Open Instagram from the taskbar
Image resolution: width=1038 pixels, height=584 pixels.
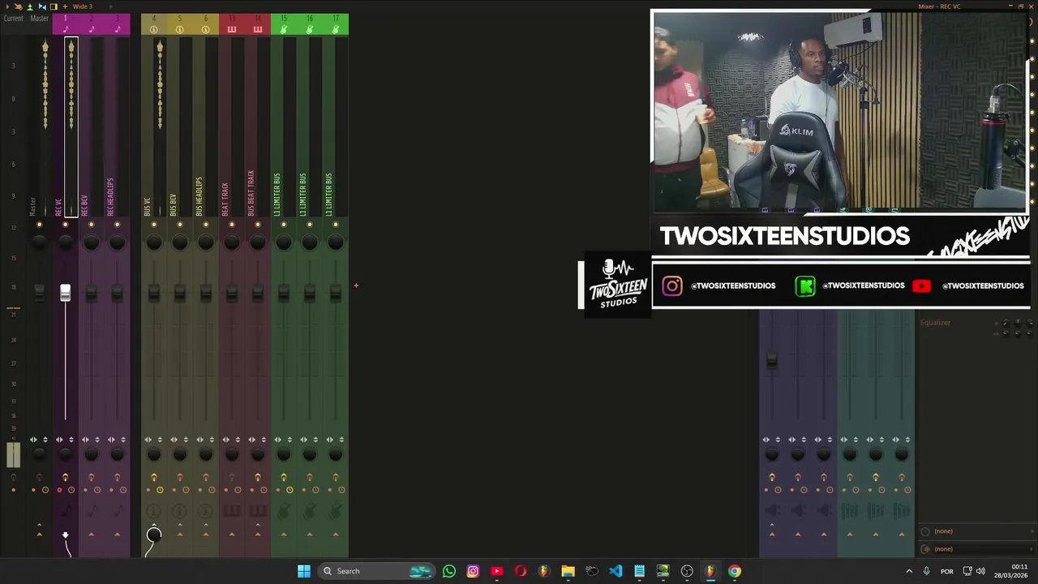(473, 571)
